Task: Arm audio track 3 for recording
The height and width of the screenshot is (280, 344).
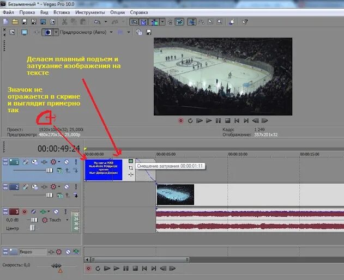Action: (25, 211)
